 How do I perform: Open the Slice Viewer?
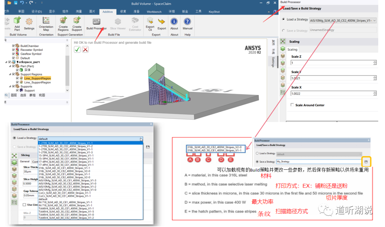click(118, 24)
